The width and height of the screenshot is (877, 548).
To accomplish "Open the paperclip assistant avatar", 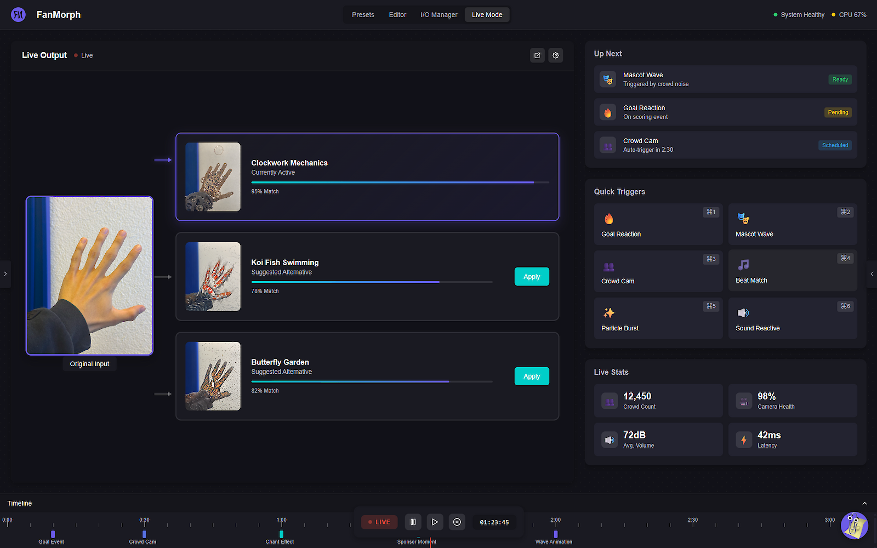I will [854, 526].
